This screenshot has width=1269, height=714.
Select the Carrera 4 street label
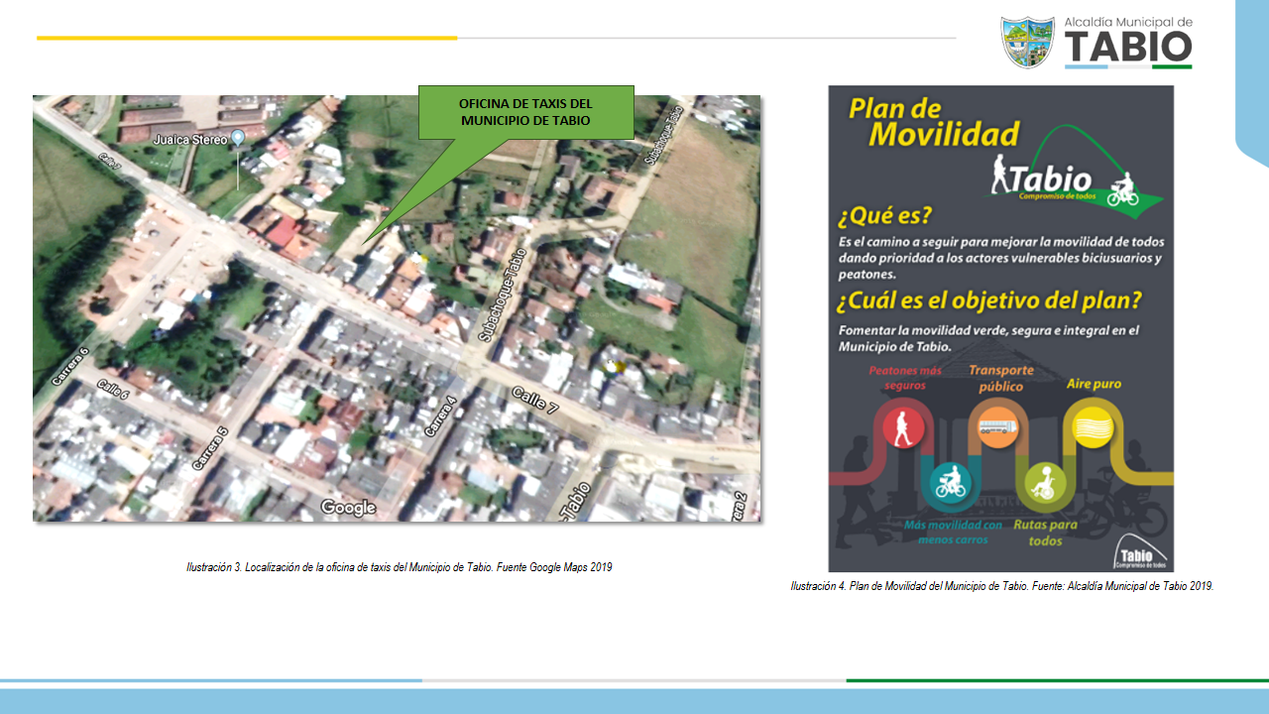[441, 416]
